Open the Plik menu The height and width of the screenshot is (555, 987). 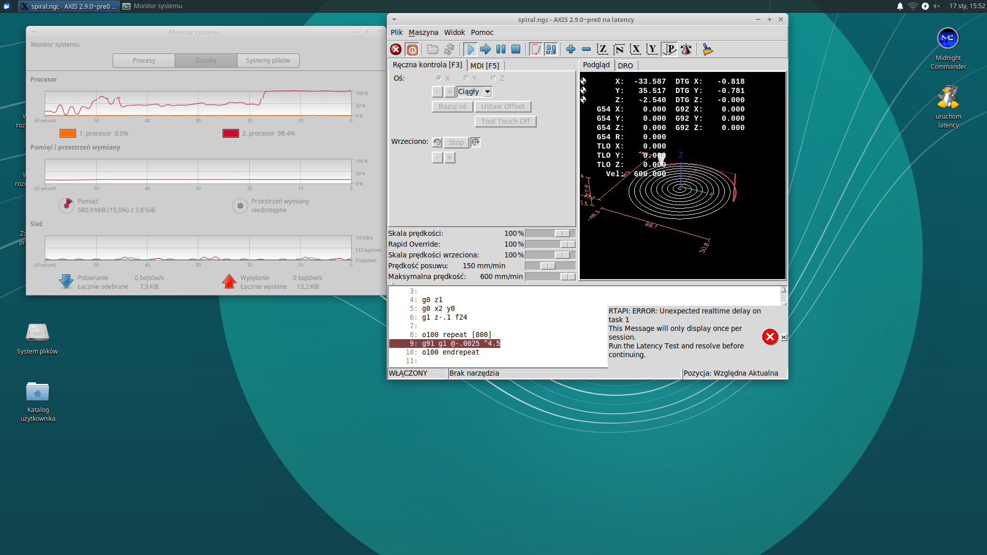[397, 32]
